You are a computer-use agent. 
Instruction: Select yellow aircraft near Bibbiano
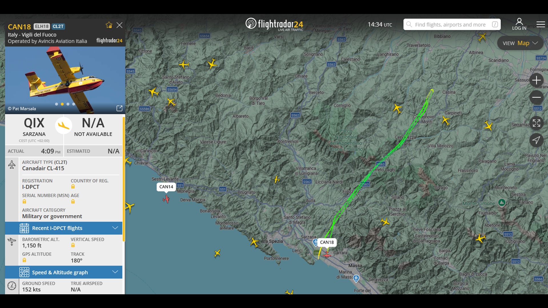click(x=482, y=37)
